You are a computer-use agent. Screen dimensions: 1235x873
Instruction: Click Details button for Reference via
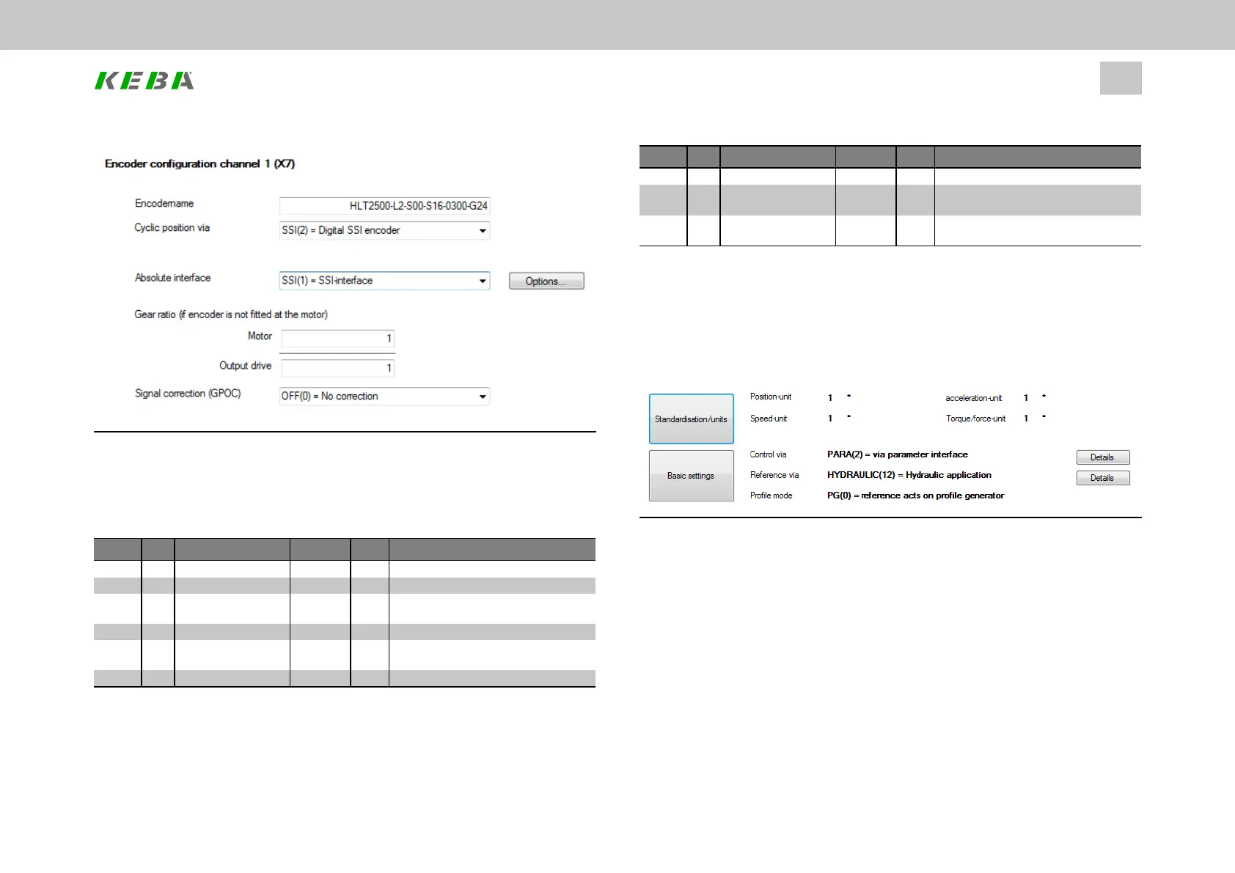[1103, 478]
